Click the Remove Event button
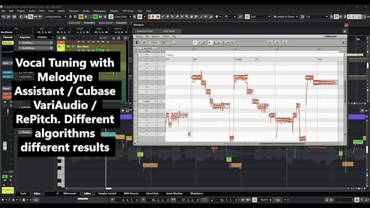The image size is (370, 208). click(x=145, y=31)
